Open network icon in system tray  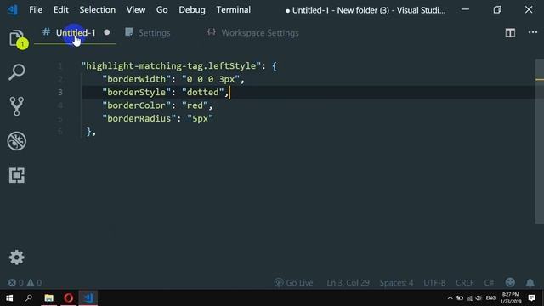coord(470,298)
